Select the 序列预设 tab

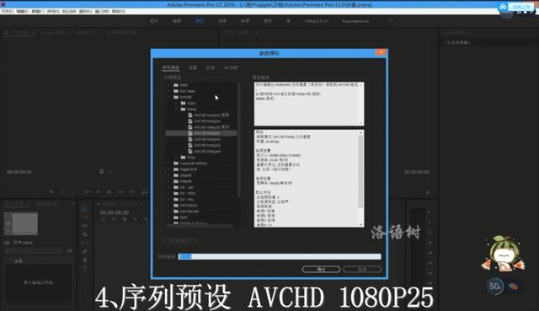click(x=171, y=67)
